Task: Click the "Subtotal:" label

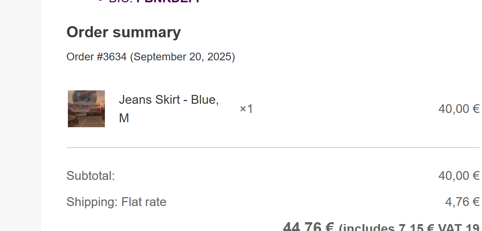Action: pos(91,176)
